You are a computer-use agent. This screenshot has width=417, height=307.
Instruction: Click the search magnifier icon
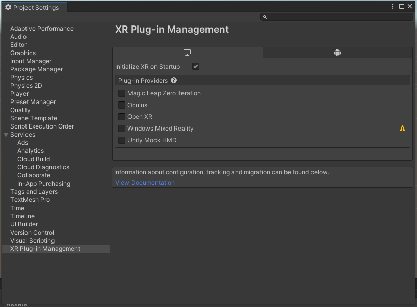pyautogui.click(x=265, y=17)
